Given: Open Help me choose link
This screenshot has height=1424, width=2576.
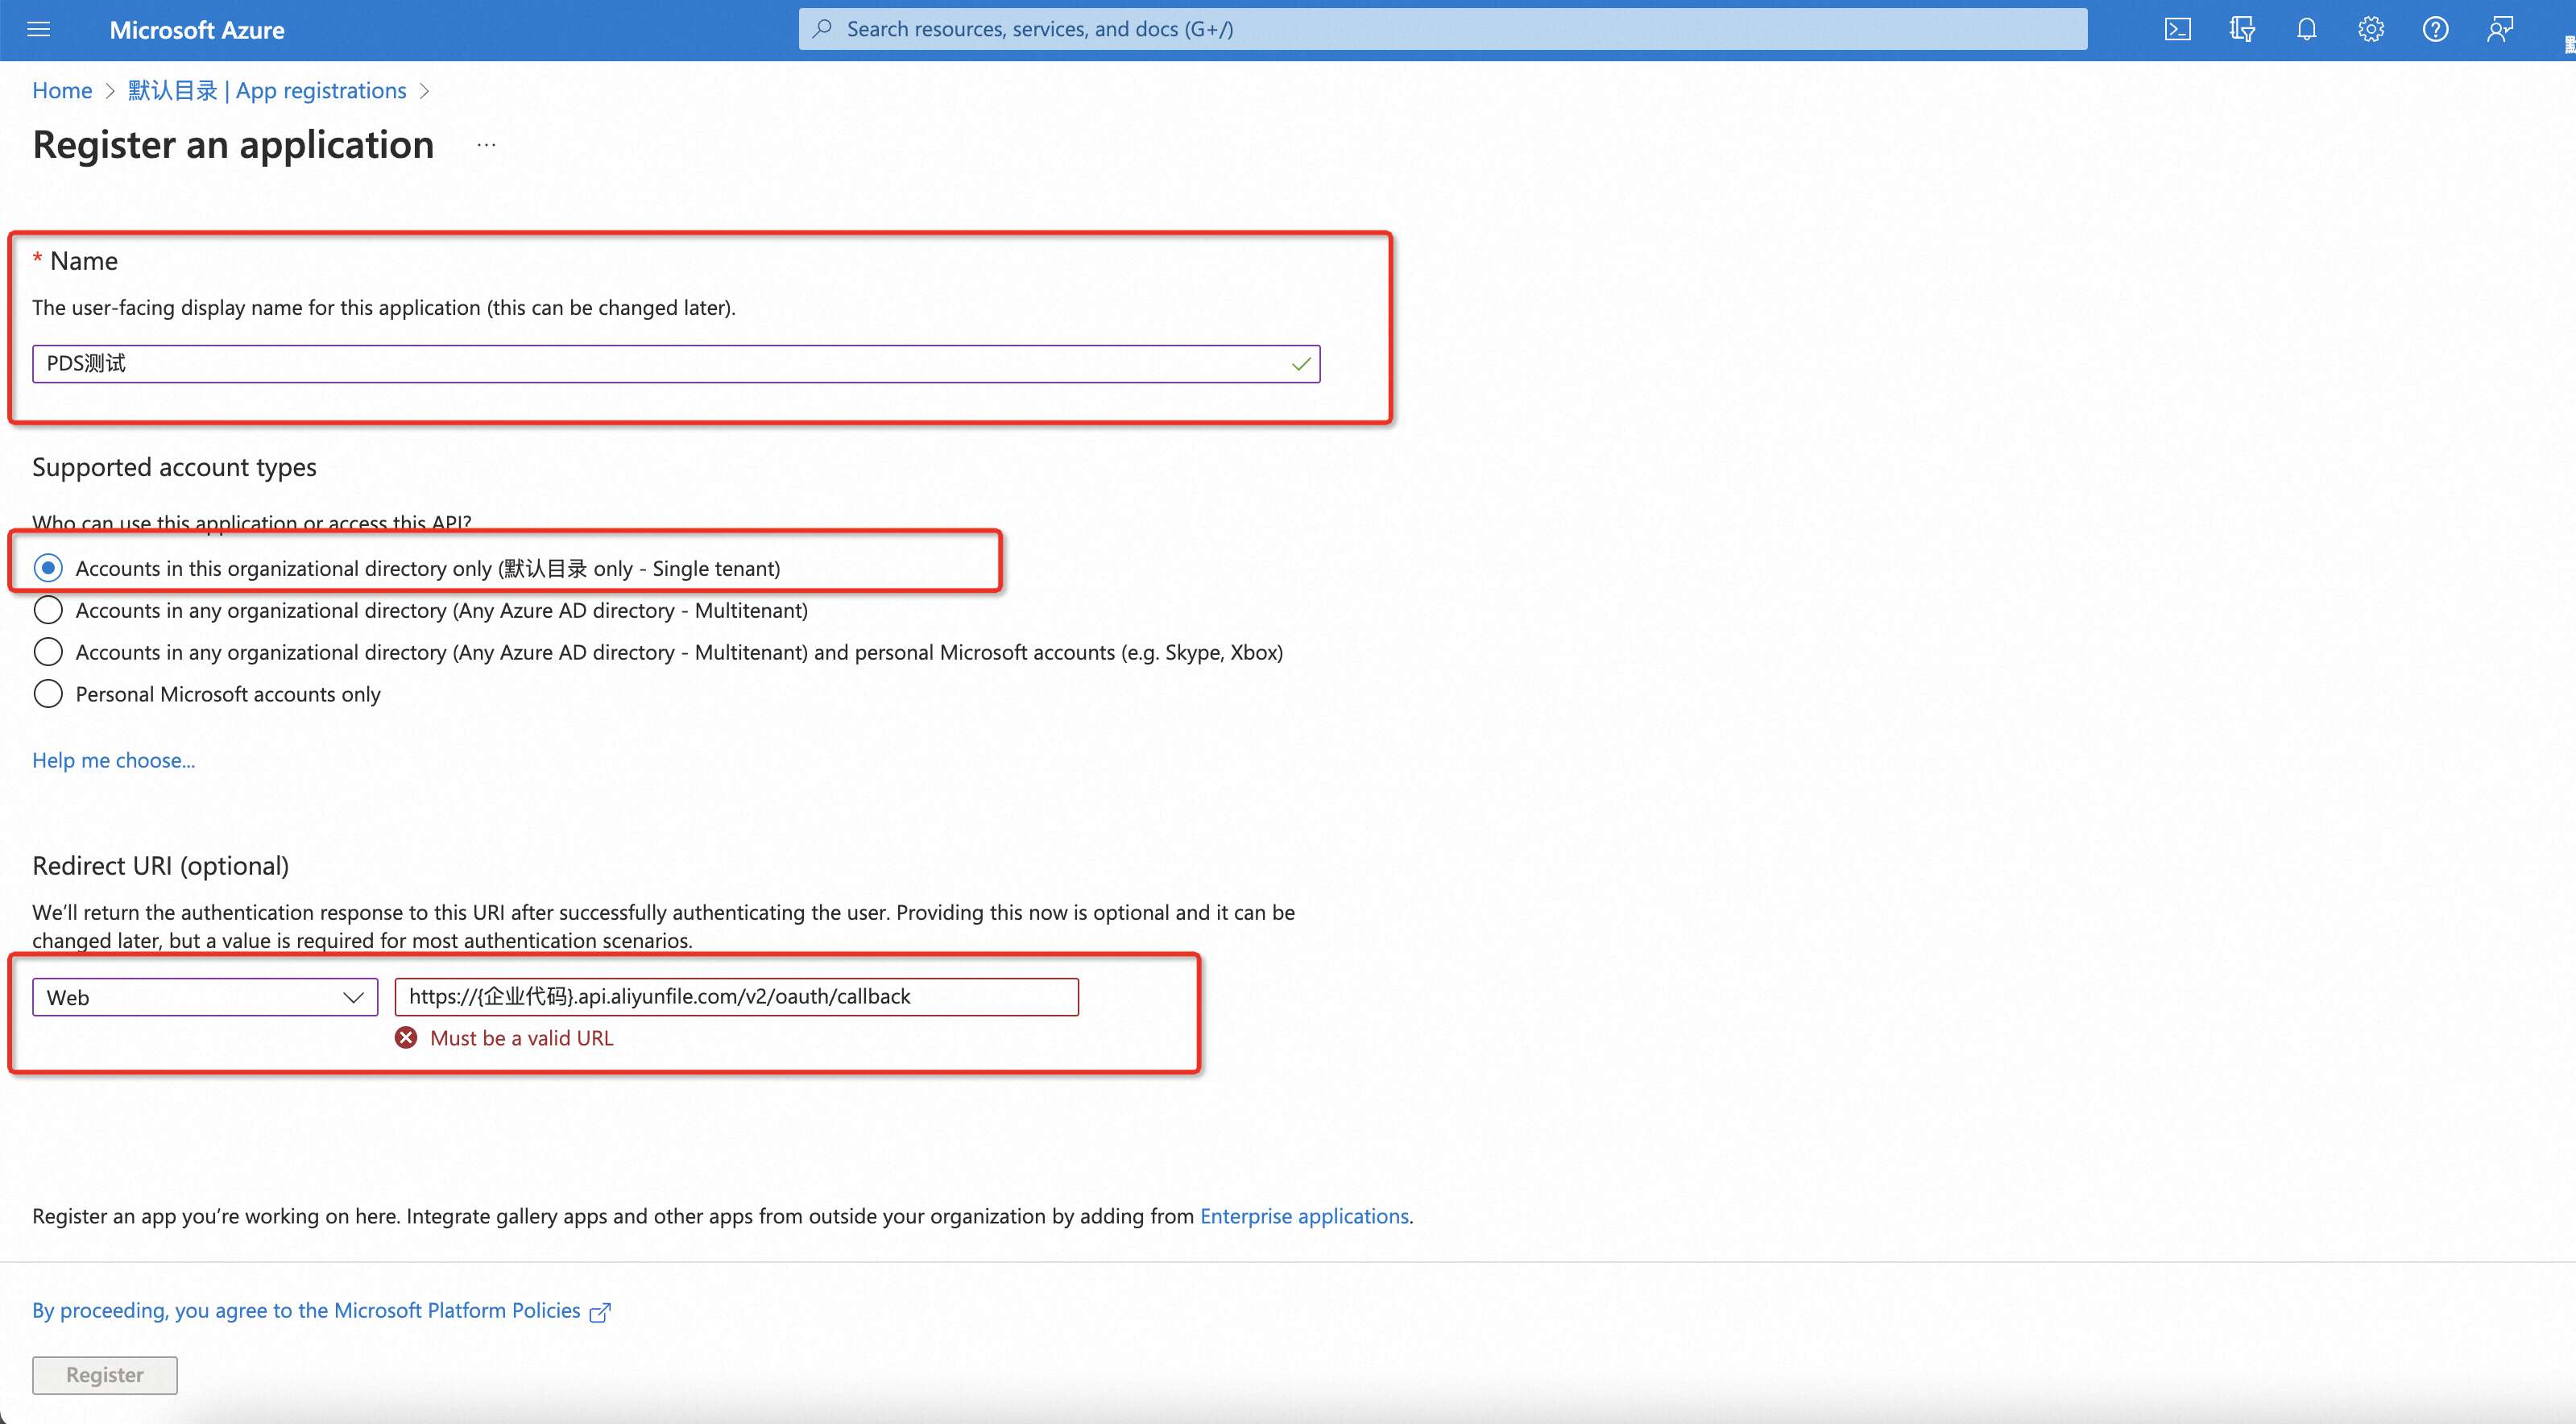Looking at the screenshot, I should (x=113, y=760).
